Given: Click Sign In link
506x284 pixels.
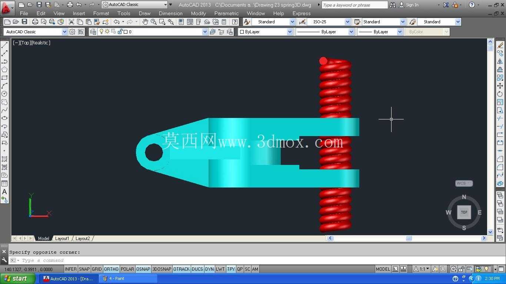Looking at the screenshot, I should pos(412,5).
